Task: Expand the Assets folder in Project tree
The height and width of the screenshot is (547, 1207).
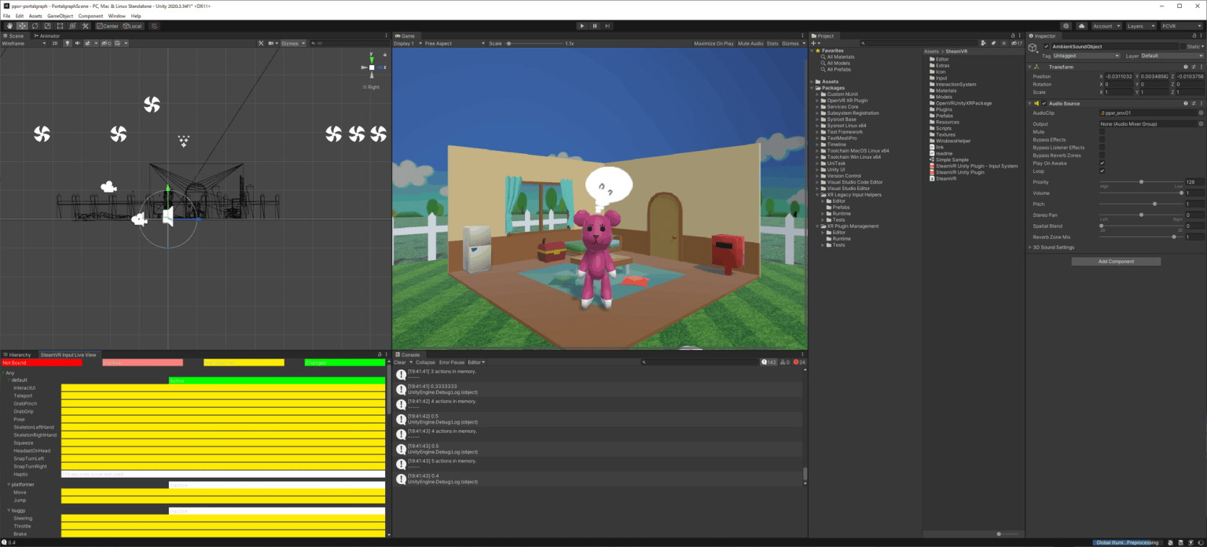Action: point(813,82)
